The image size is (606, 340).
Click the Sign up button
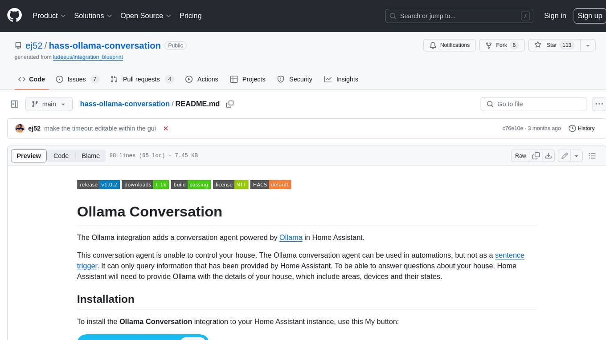(590, 16)
